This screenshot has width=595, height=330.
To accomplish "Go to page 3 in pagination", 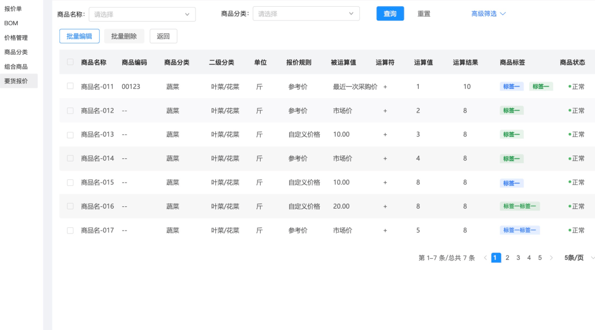I will [x=518, y=258].
